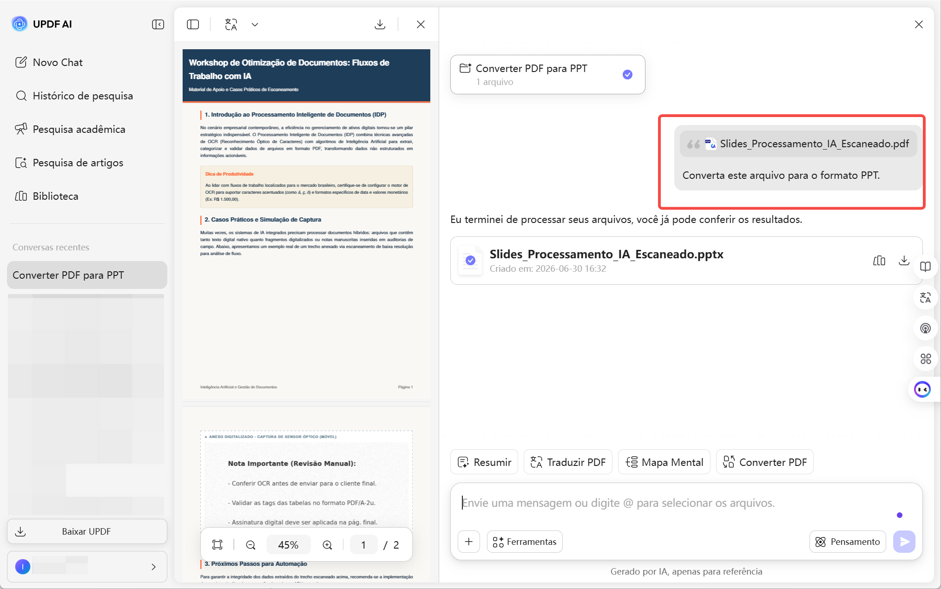The image size is (941, 589).
Task: Open Converter PDF para PPT file card
Action: click(x=547, y=74)
